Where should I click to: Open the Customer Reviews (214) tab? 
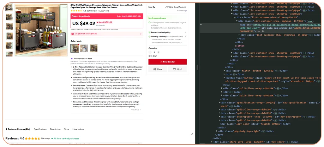coord(18,129)
